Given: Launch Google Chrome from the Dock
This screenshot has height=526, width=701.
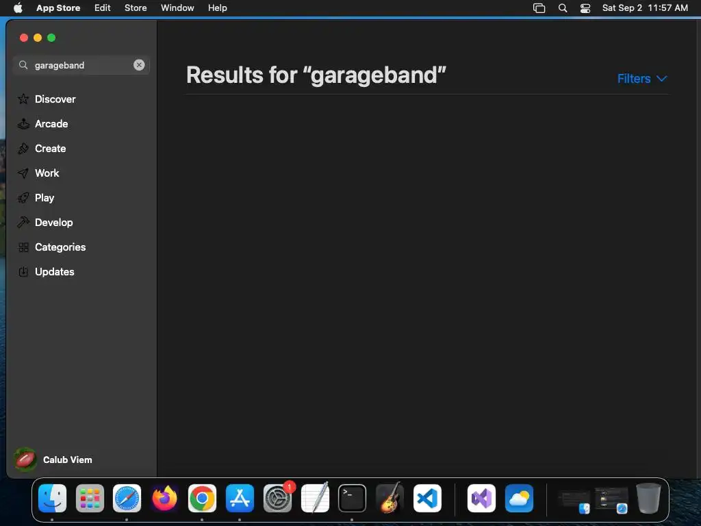Looking at the screenshot, I should click(x=202, y=498).
